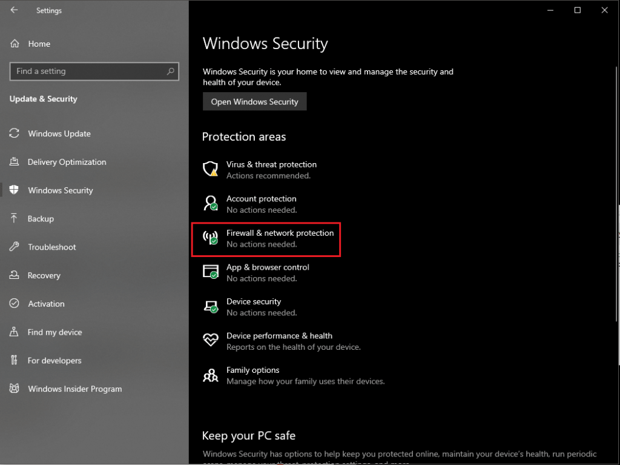Image resolution: width=620 pixels, height=465 pixels.
Task: Click the 'Update & Security' sidebar heading
Action: pyautogui.click(x=43, y=99)
